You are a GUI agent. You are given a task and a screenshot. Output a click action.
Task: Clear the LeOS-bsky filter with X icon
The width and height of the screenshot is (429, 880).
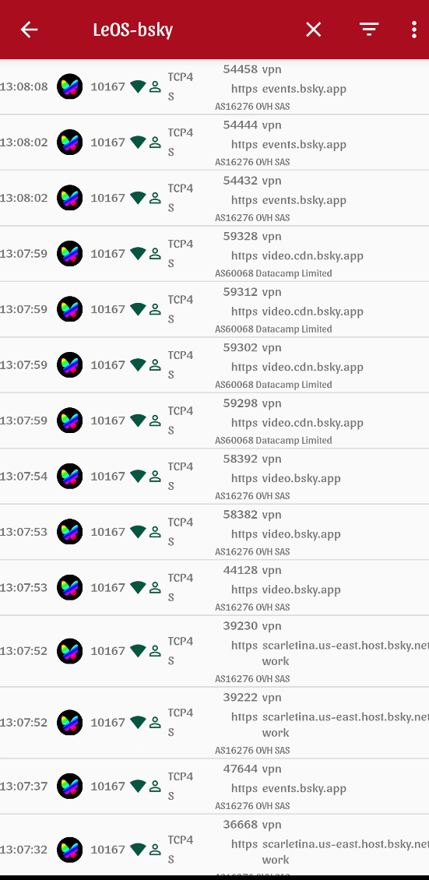314,30
